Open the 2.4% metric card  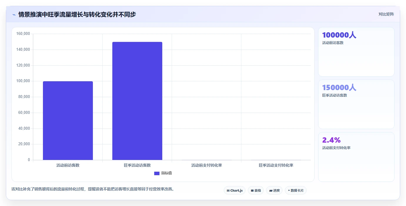(356, 157)
